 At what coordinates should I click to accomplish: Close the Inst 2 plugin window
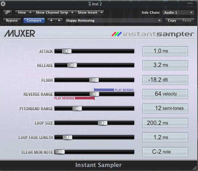tap(3, 3)
